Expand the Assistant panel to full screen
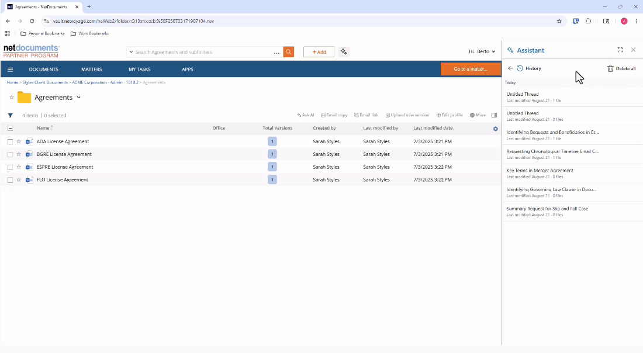 tap(620, 50)
